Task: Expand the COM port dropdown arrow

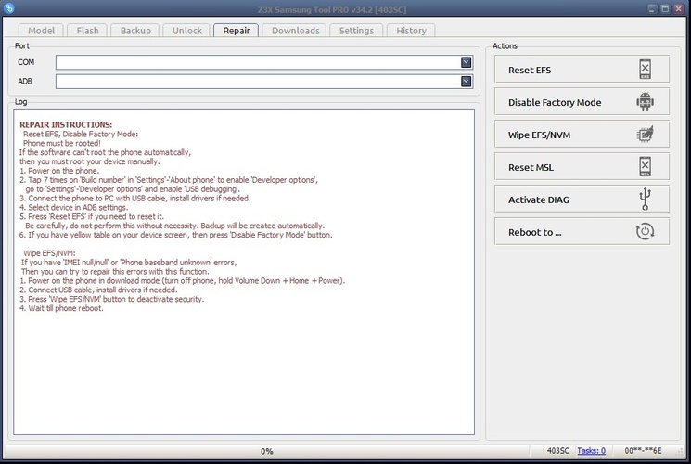Action: pyautogui.click(x=466, y=62)
